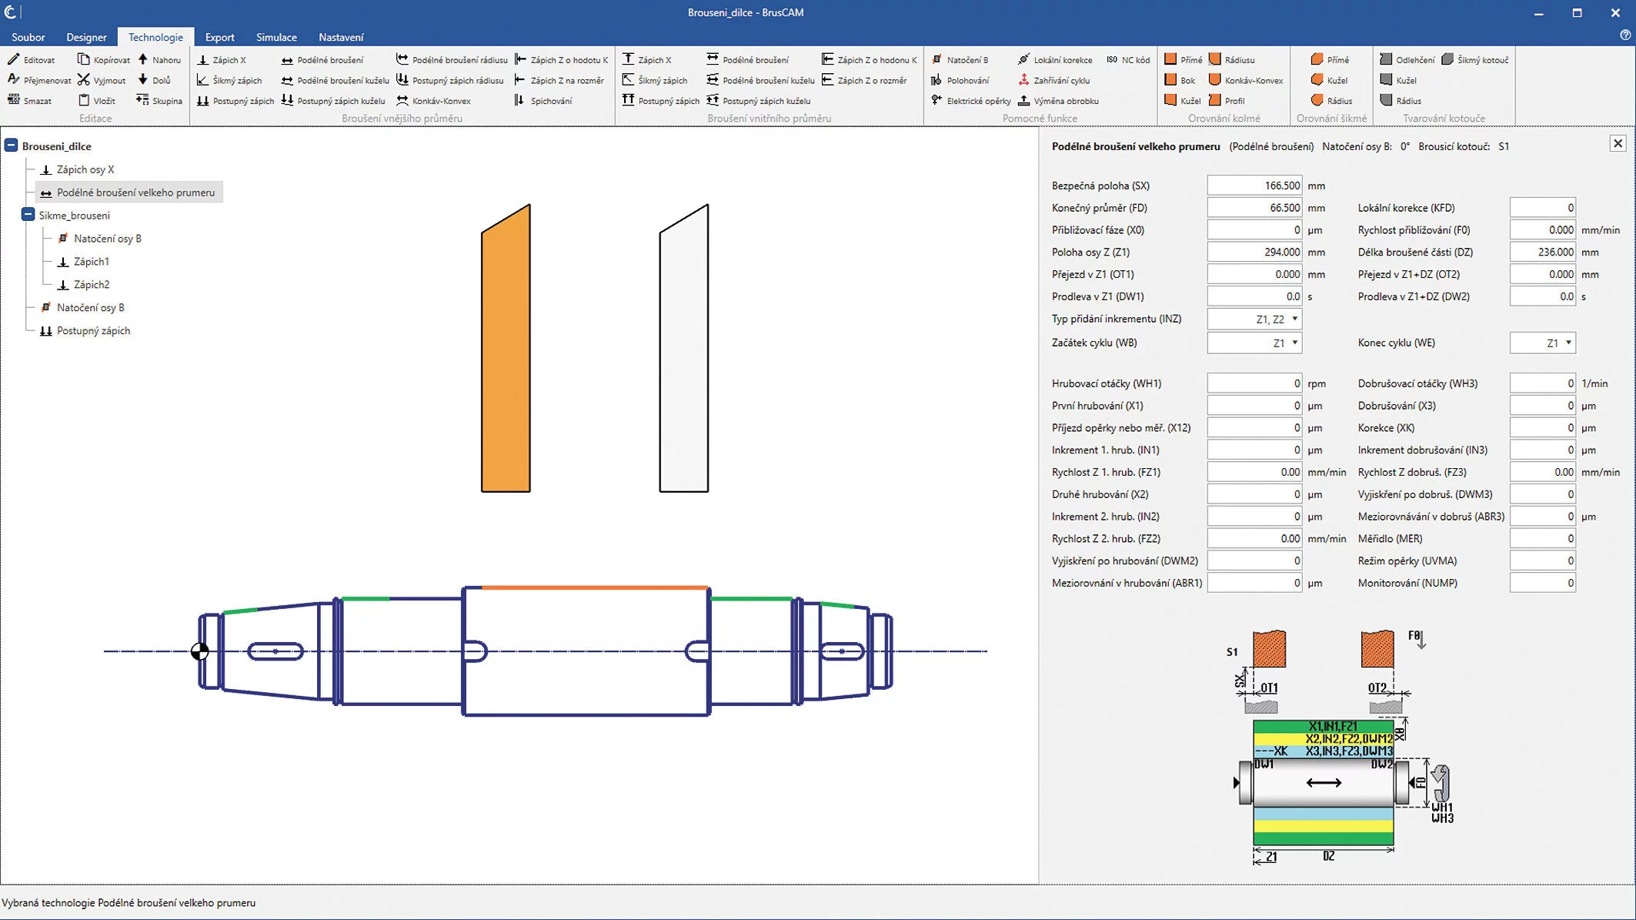Click the Skupina group tool

pyautogui.click(x=159, y=101)
